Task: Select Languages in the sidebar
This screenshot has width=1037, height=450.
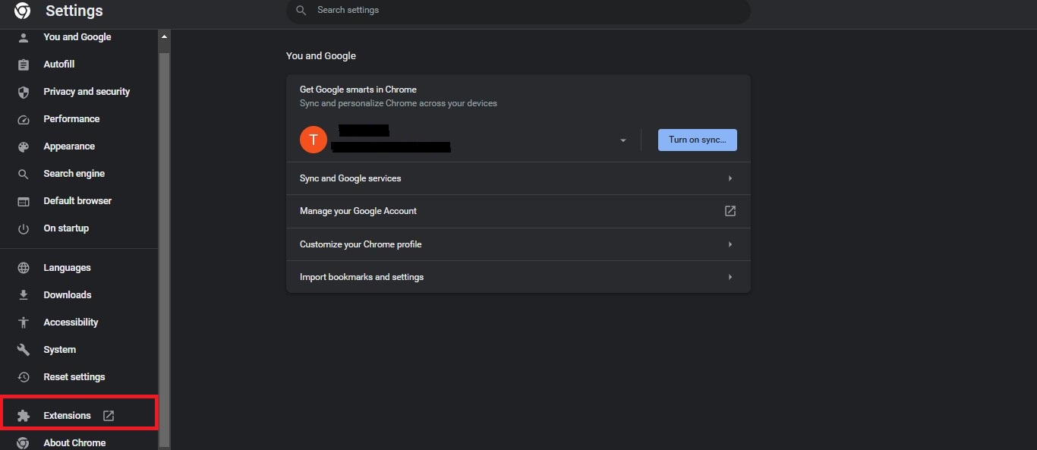Action: tap(67, 268)
